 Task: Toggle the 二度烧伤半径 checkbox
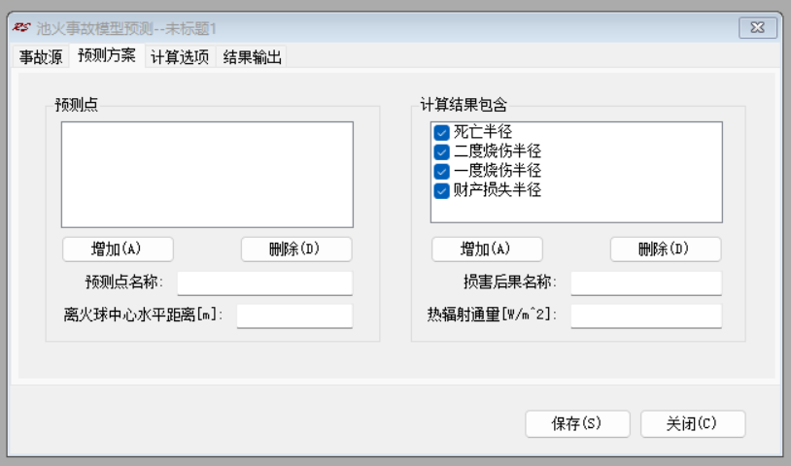[442, 151]
